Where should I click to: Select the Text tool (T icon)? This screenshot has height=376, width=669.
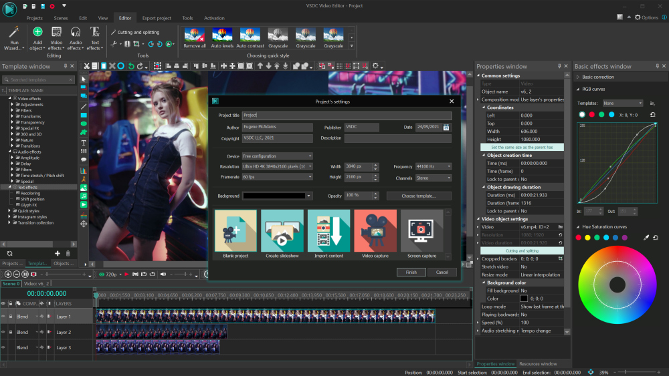(84, 143)
